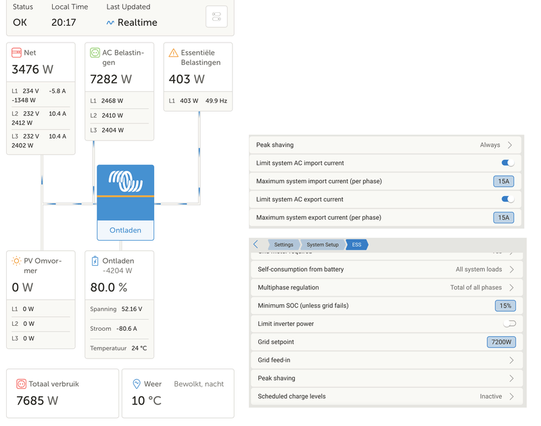Open the remote console toggle icon button
Image resolution: width=541 pixels, height=426 pixels.
(x=216, y=17)
